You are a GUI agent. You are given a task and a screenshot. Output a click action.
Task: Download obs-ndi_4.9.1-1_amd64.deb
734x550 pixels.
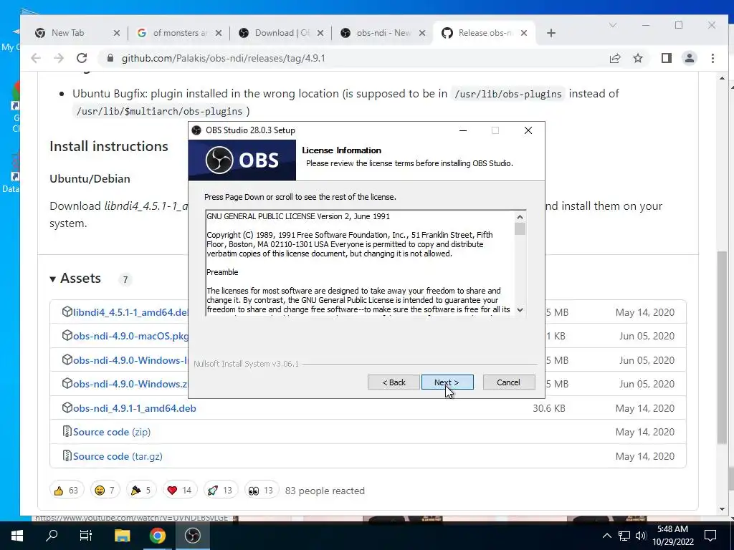pyautogui.click(x=134, y=408)
